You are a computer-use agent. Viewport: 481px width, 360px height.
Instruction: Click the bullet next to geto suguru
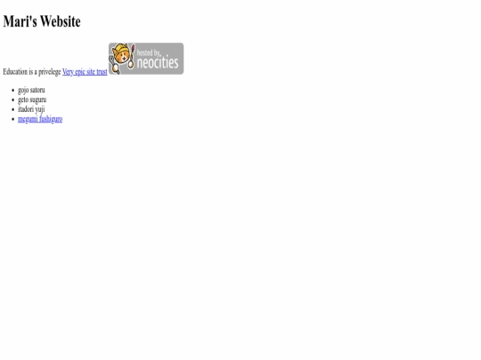[12, 100]
